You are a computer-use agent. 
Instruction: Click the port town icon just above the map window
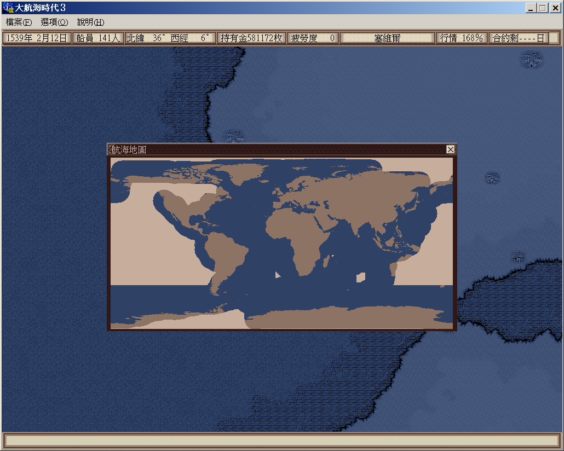tap(234, 137)
